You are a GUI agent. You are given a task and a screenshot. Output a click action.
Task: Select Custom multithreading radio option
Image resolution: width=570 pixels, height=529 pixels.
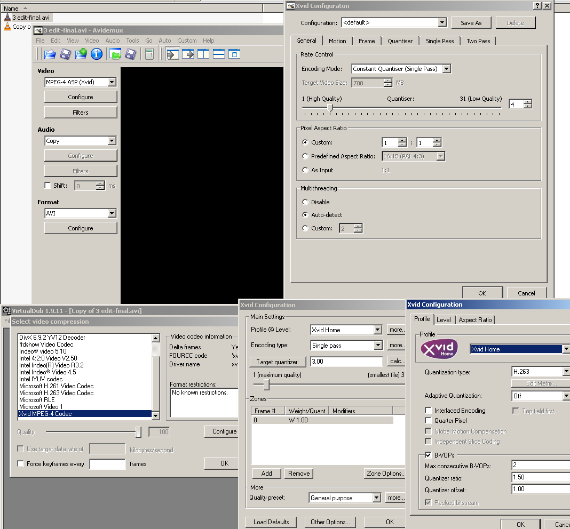(305, 228)
